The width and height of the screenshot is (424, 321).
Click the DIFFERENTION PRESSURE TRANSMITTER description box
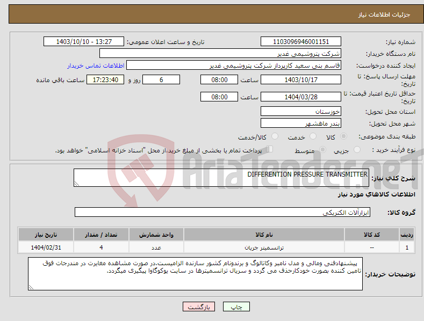click(221, 178)
